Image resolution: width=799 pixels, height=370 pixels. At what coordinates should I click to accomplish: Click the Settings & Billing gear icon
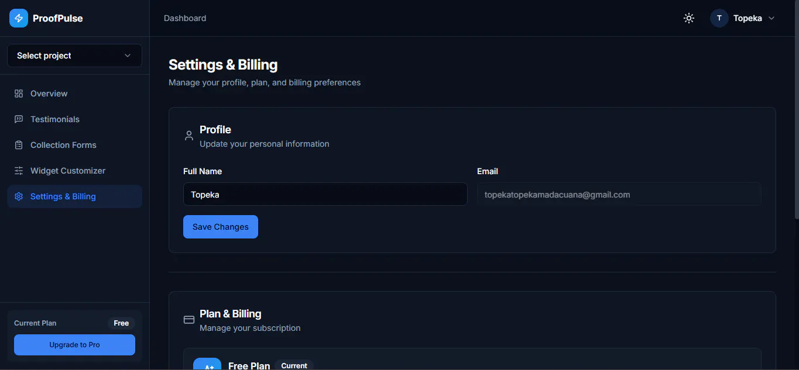19,196
